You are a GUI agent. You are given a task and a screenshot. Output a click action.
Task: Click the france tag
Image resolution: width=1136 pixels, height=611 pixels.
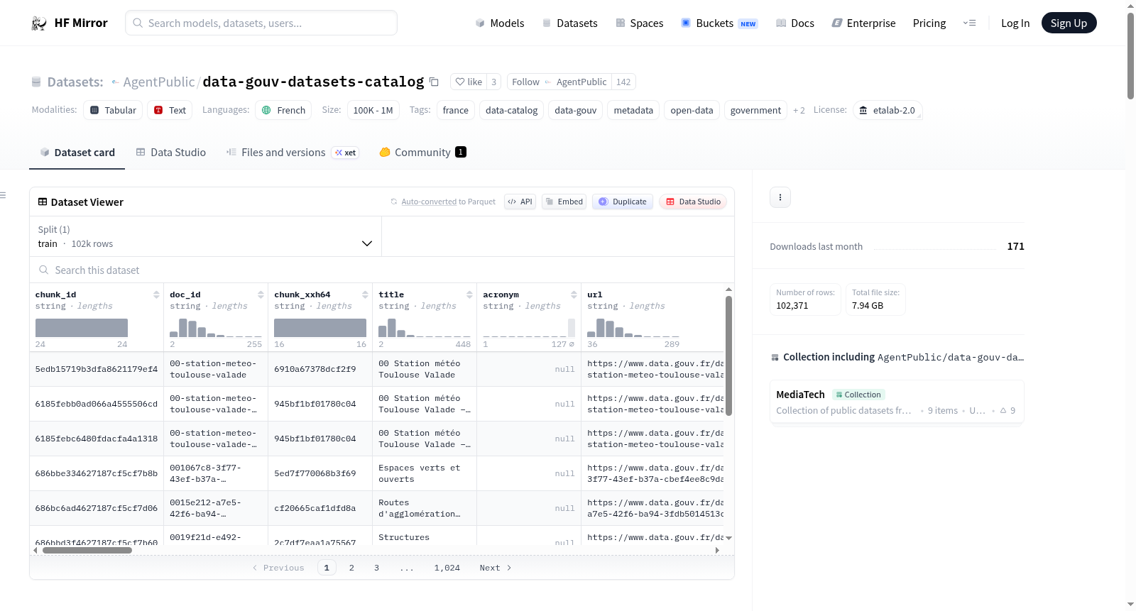tap(456, 110)
